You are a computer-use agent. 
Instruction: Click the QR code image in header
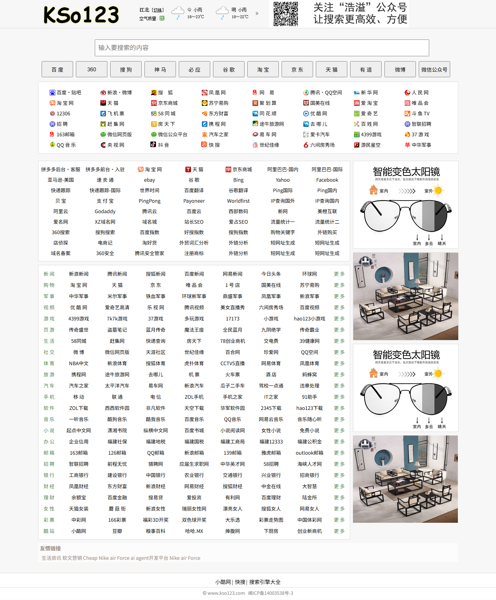tap(285, 14)
